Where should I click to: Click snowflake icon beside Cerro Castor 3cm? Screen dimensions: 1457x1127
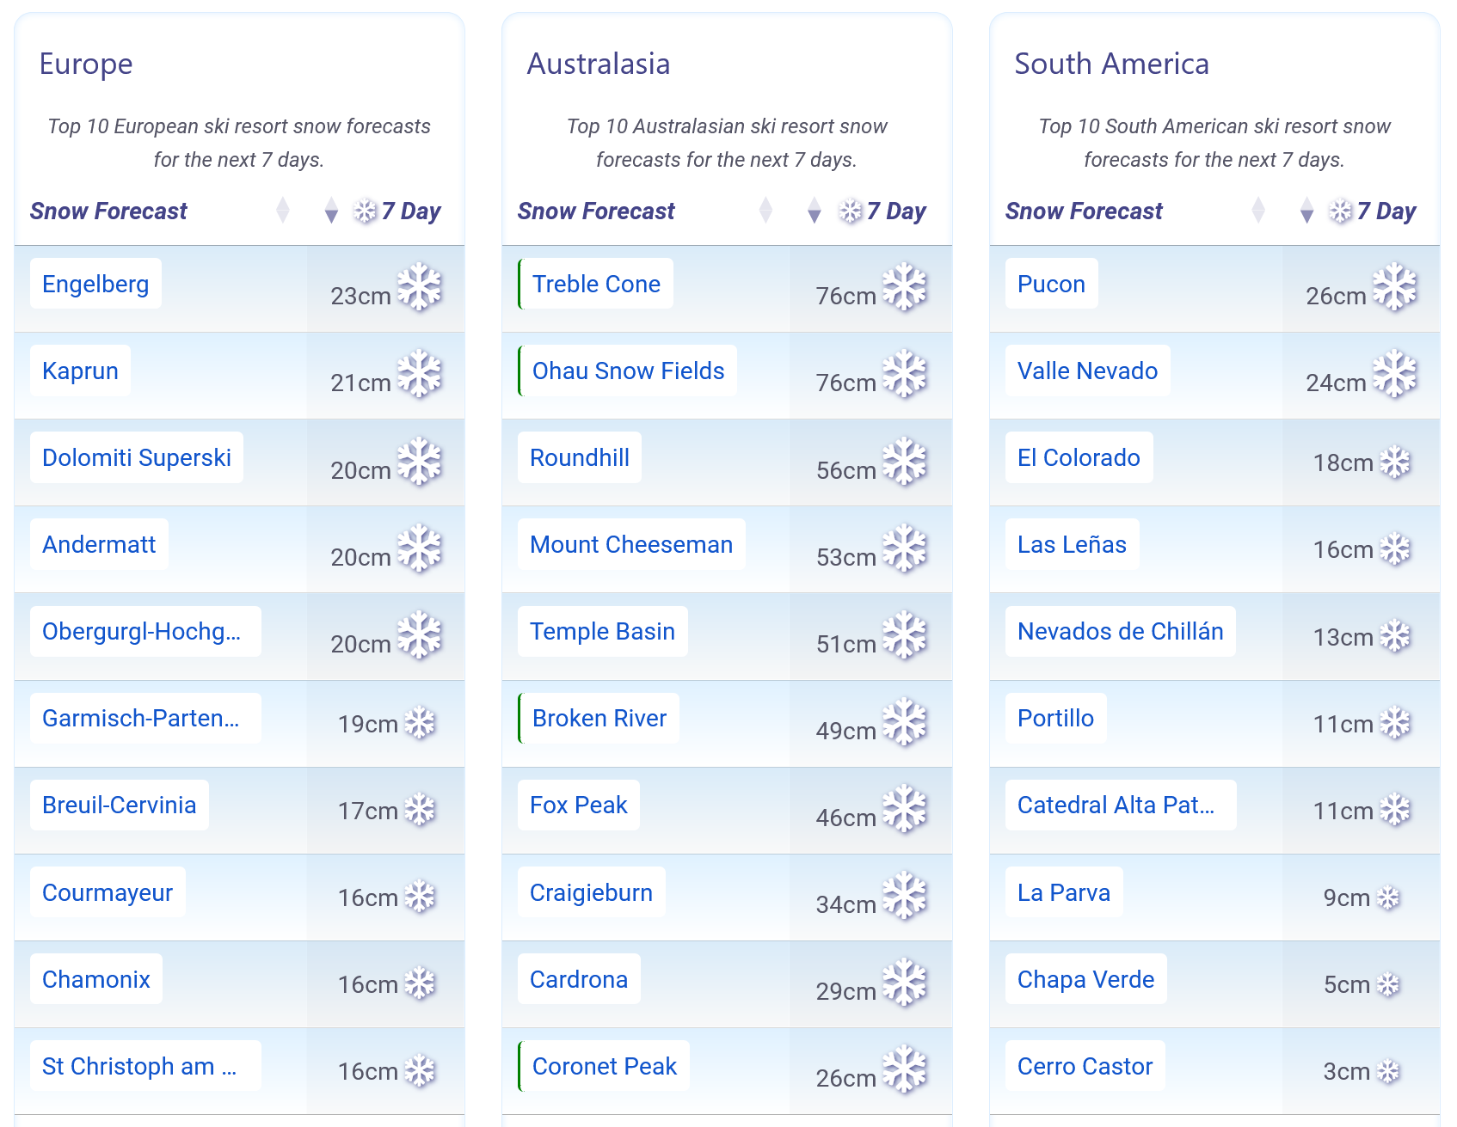coord(1388,1071)
